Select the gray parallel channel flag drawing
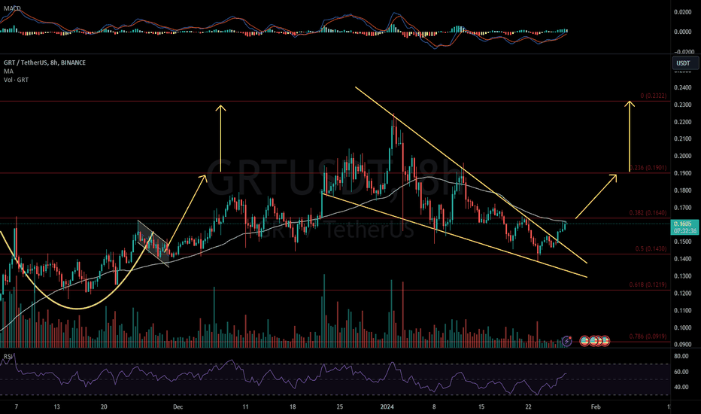Viewport: 701px width, 414px height. (x=153, y=244)
